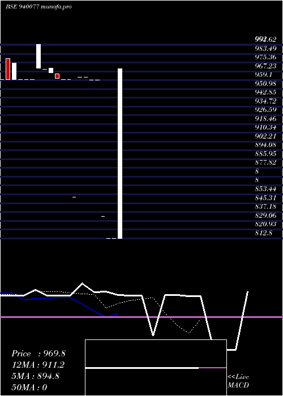The image size is (283, 396).
Task: Click the 902.21 price level label
Action: (265, 136)
